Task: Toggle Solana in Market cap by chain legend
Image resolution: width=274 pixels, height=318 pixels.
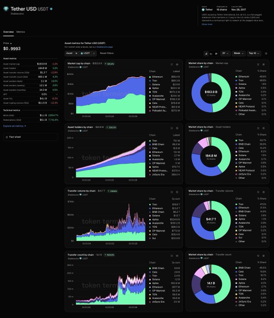Action: (164, 84)
